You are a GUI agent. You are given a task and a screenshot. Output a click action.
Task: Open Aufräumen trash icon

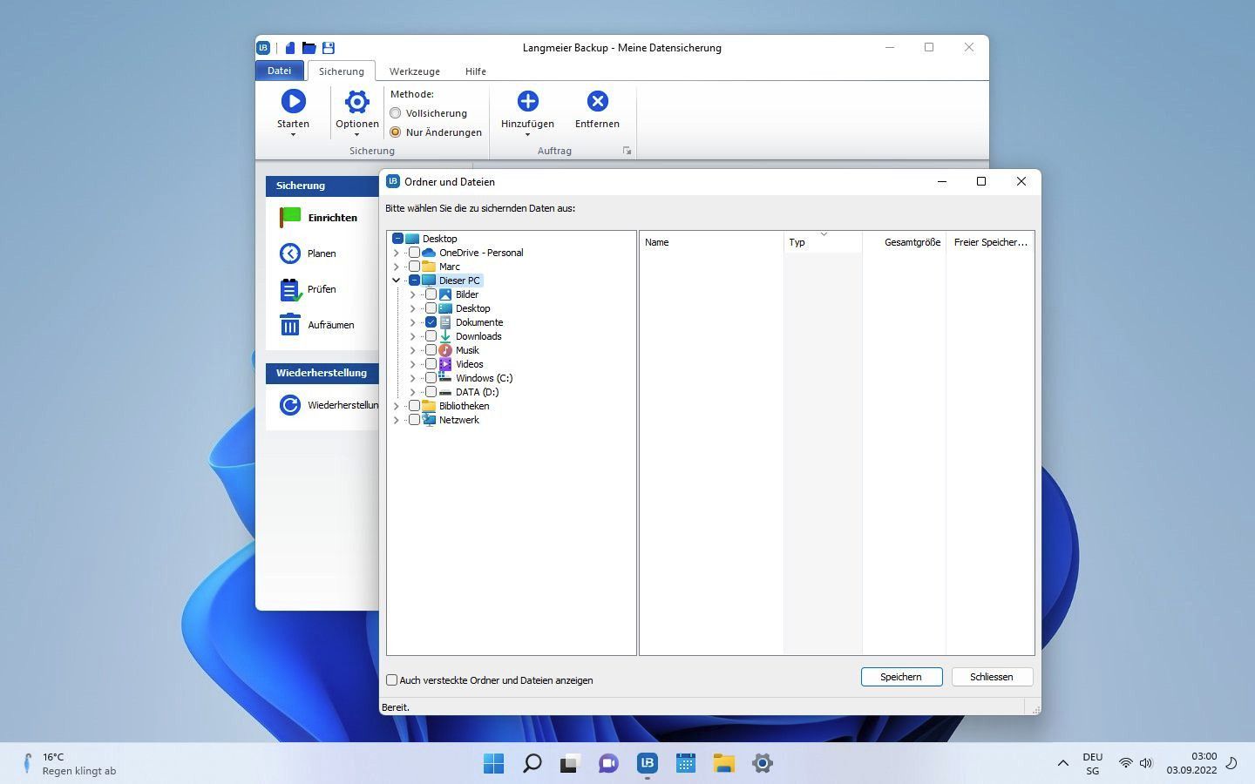tap(290, 325)
